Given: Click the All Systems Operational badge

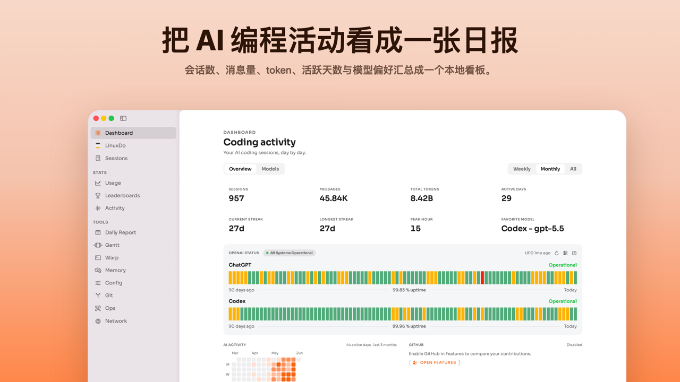Looking at the screenshot, I should (x=290, y=253).
